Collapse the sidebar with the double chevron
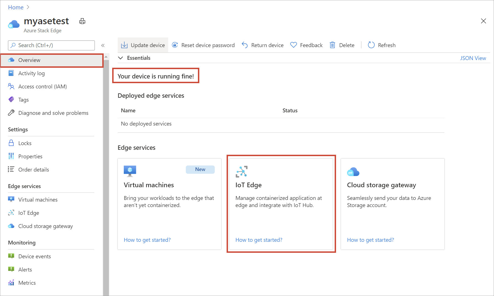The width and height of the screenshot is (494, 296). 103,45
